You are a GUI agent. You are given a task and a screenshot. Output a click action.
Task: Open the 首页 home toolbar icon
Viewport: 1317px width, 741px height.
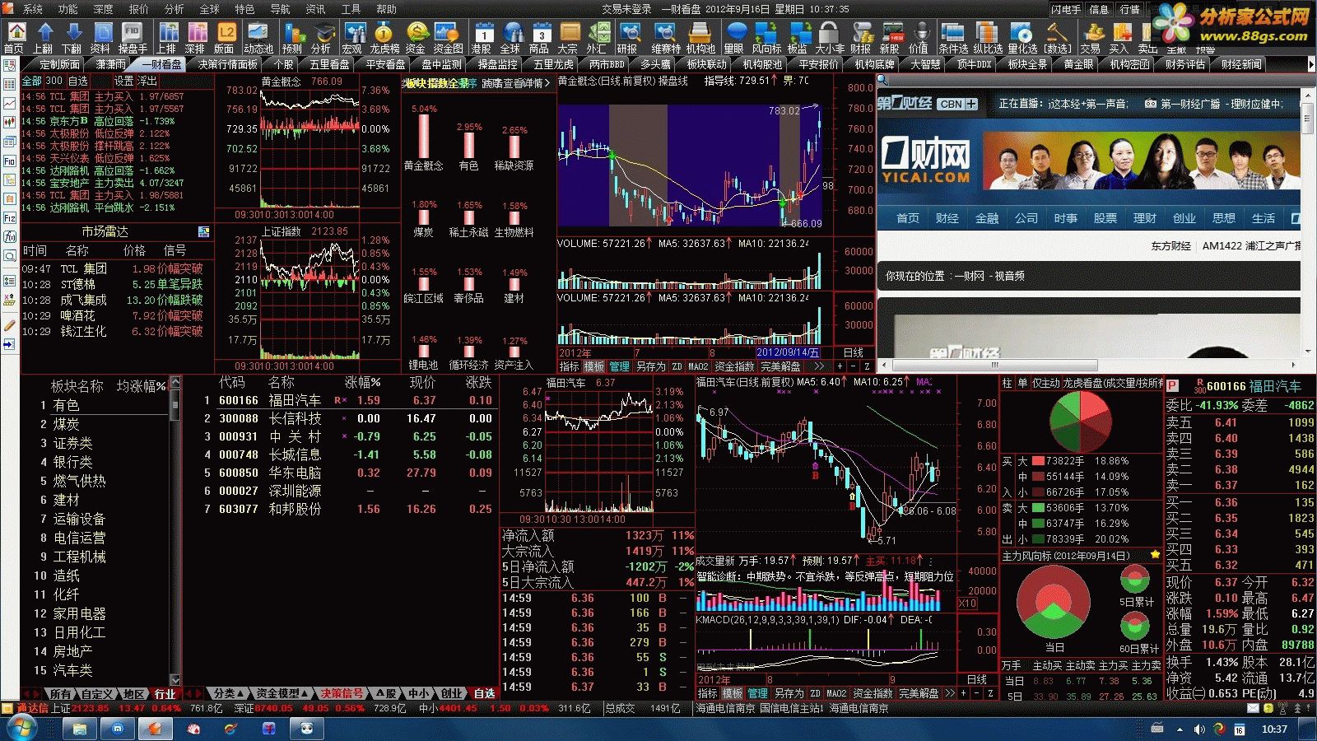[x=16, y=37]
